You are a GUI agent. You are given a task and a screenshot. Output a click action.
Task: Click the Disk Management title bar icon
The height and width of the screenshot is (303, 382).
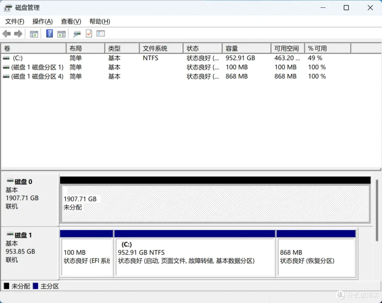tap(7, 8)
